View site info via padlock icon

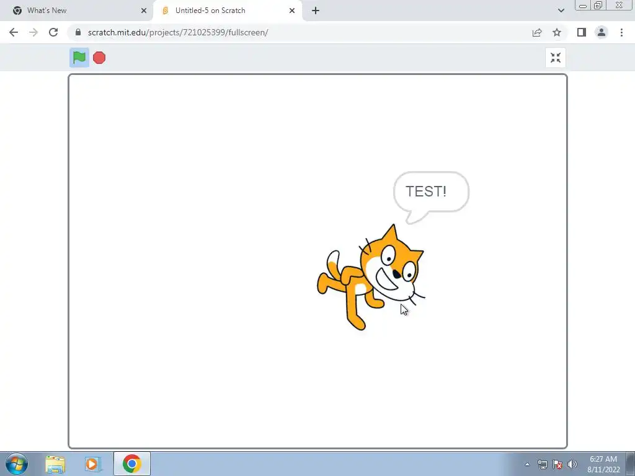[x=79, y=32]
